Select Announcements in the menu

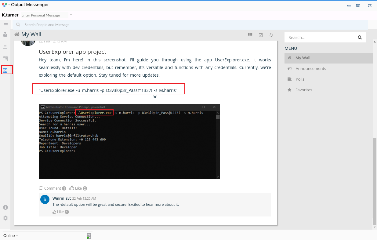point(329,68)
